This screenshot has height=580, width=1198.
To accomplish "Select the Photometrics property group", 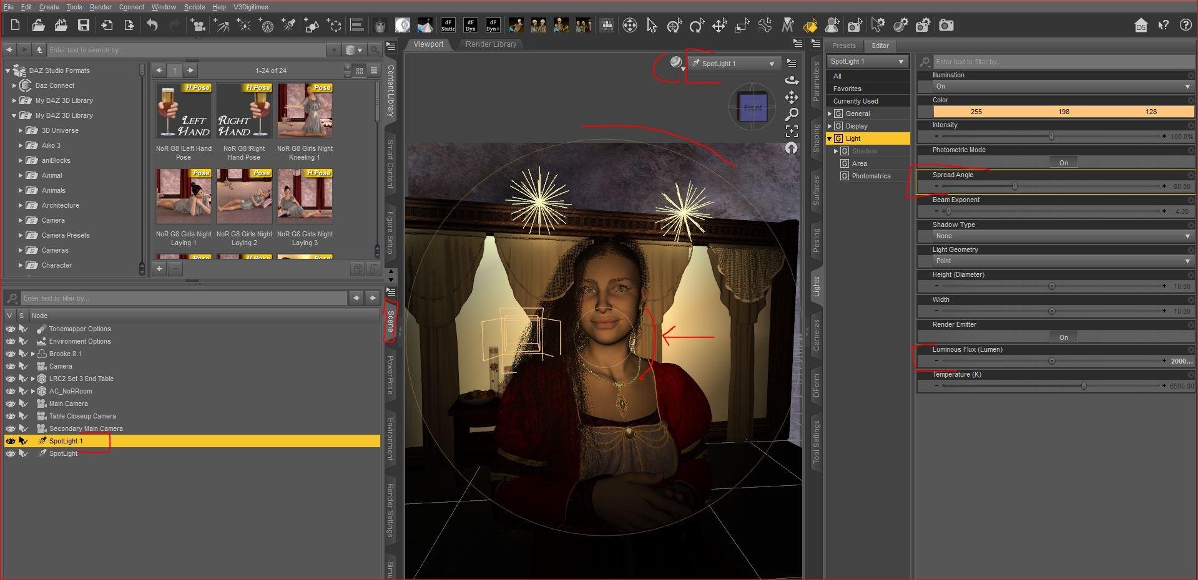I will click(x=871, y=176).
